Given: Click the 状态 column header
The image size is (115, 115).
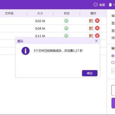Looking at the screenshot, I should tap(67, 13).
